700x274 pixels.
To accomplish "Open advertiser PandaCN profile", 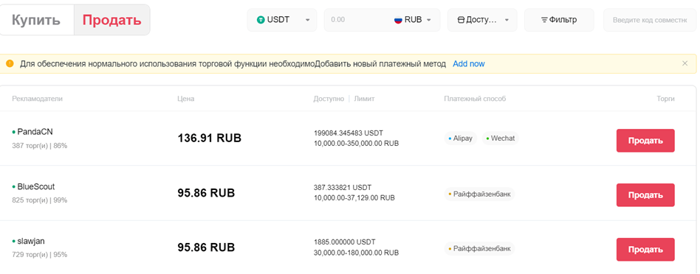I will [x=35, y=132].
